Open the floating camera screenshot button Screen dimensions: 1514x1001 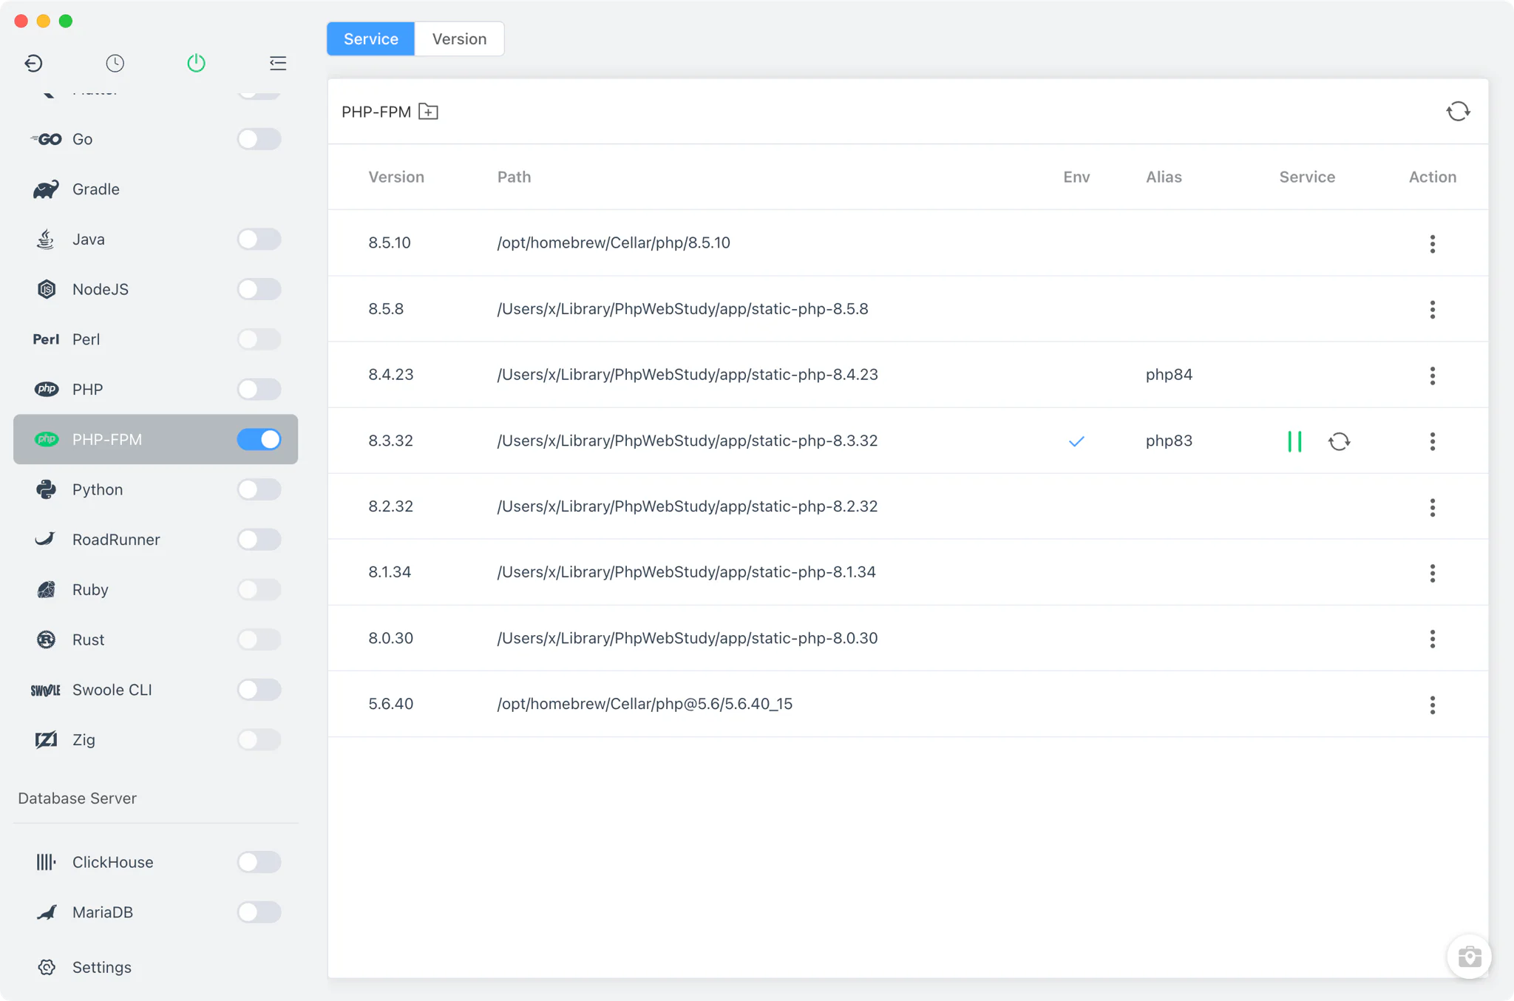tap(1469, 957)
